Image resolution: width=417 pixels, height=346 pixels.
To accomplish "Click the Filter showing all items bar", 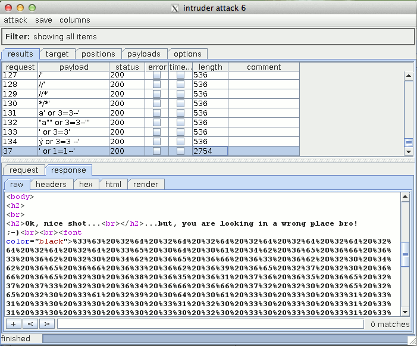I will click(x=208, y=36).
